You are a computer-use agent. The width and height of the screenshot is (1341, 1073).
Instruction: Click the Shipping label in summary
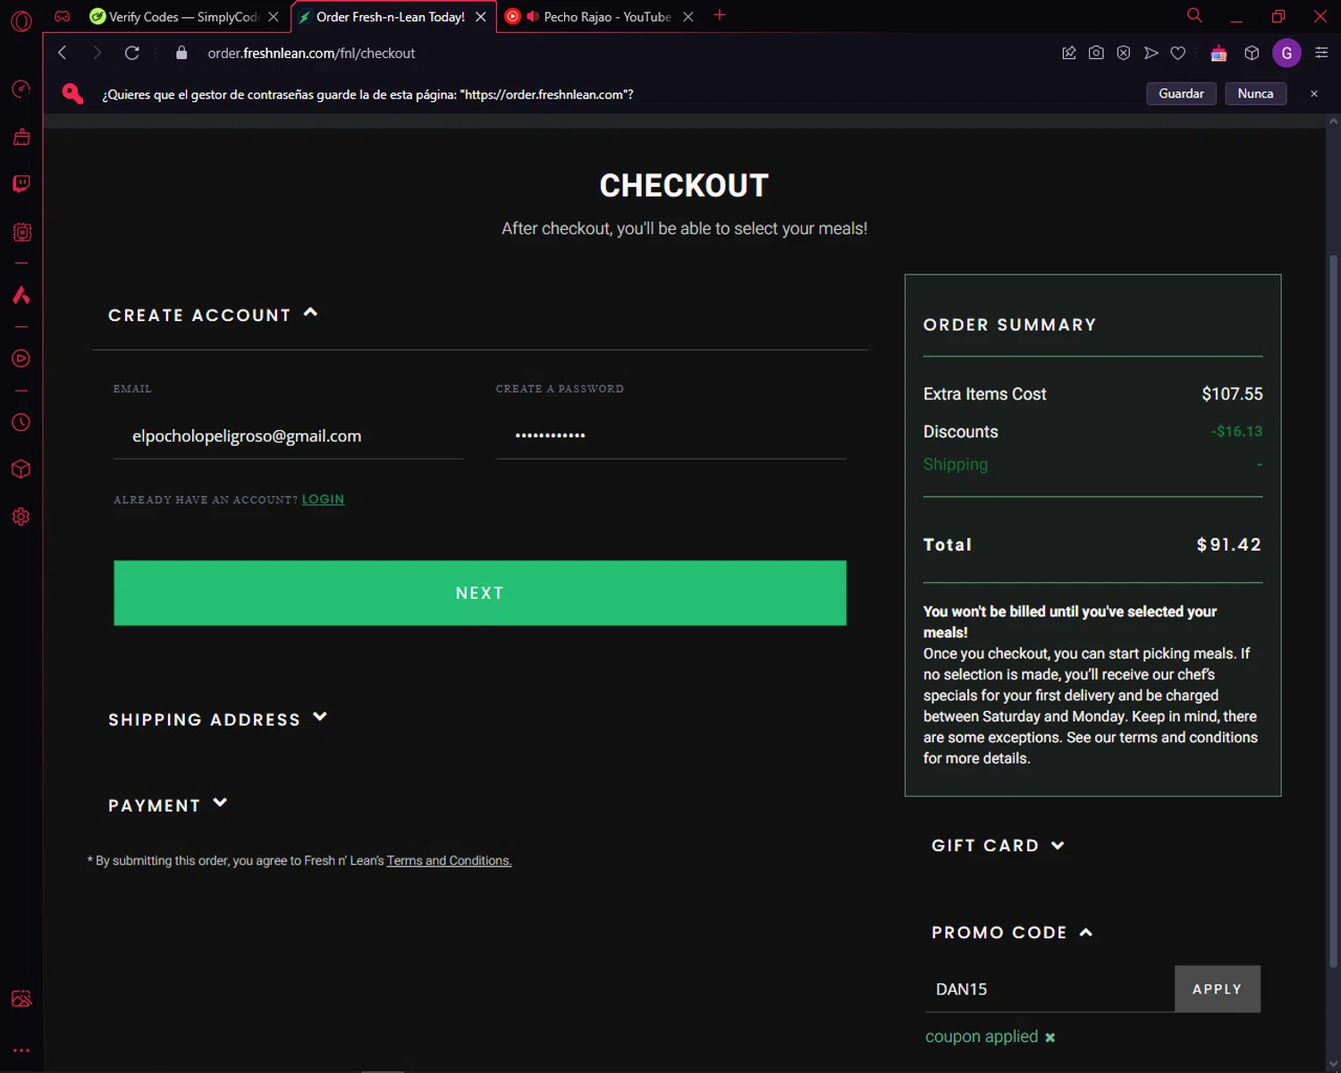pyautogui.click(x=955, y=464)
